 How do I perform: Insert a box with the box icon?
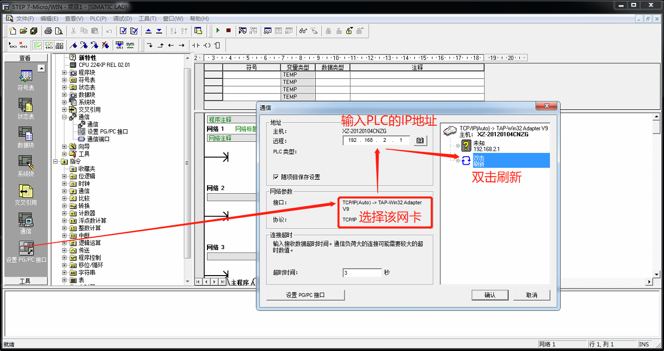217,45
